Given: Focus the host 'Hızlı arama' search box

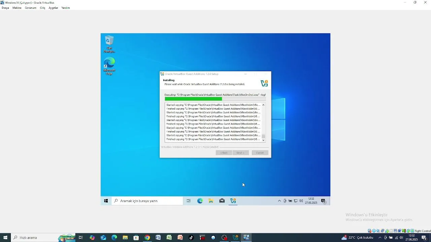Looking at the screenshot, I should [x=43, y=238].
